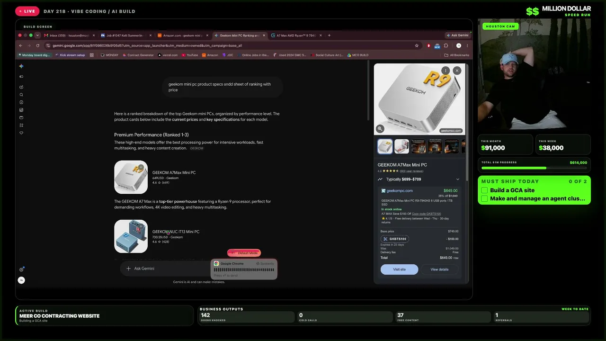This screenshot has height=341, width=606.
Task: Go back with the browser back arrow
Action: point(20,45)
